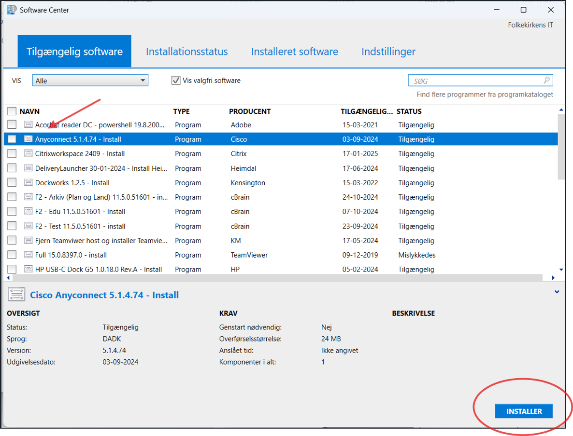Check the box for Fjern Teamviewer host row
The image size is (573, 436).
(12, 241)
